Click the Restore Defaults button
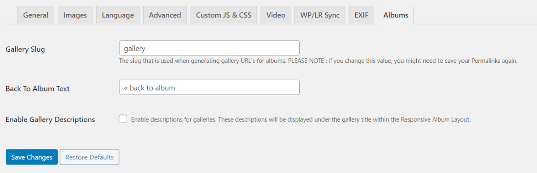537x173 pixels. [89, 157]
